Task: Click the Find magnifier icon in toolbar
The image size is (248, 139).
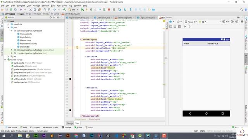Action: pyautogui.click(x=45, y=10)
